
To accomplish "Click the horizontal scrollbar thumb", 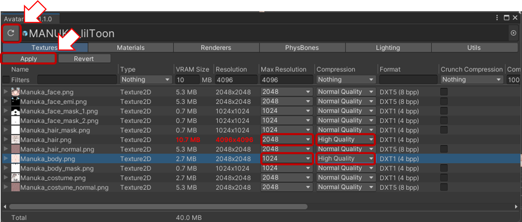I will 158,206.
